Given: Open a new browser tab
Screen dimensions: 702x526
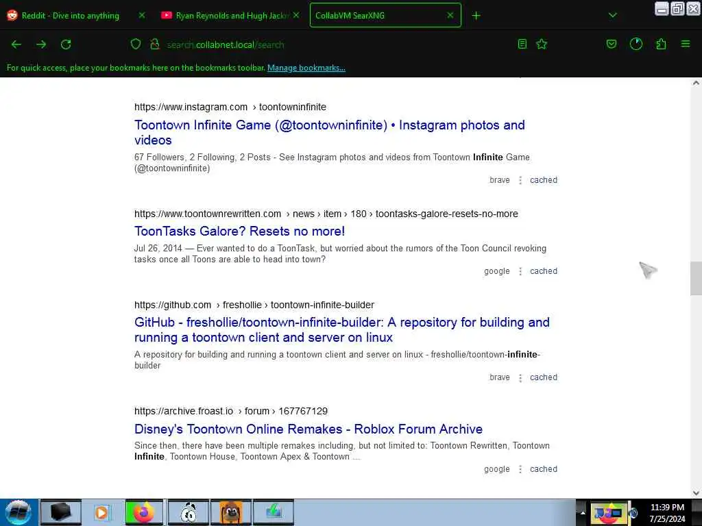Looking at the screenshot, I should pos(476,16).
